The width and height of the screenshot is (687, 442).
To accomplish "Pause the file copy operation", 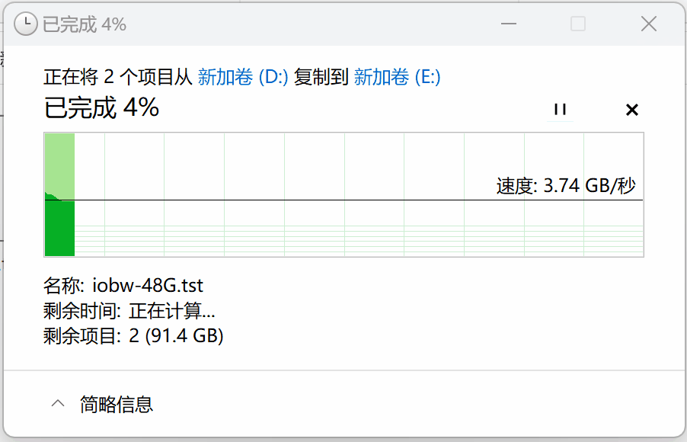I will (561, 110).
